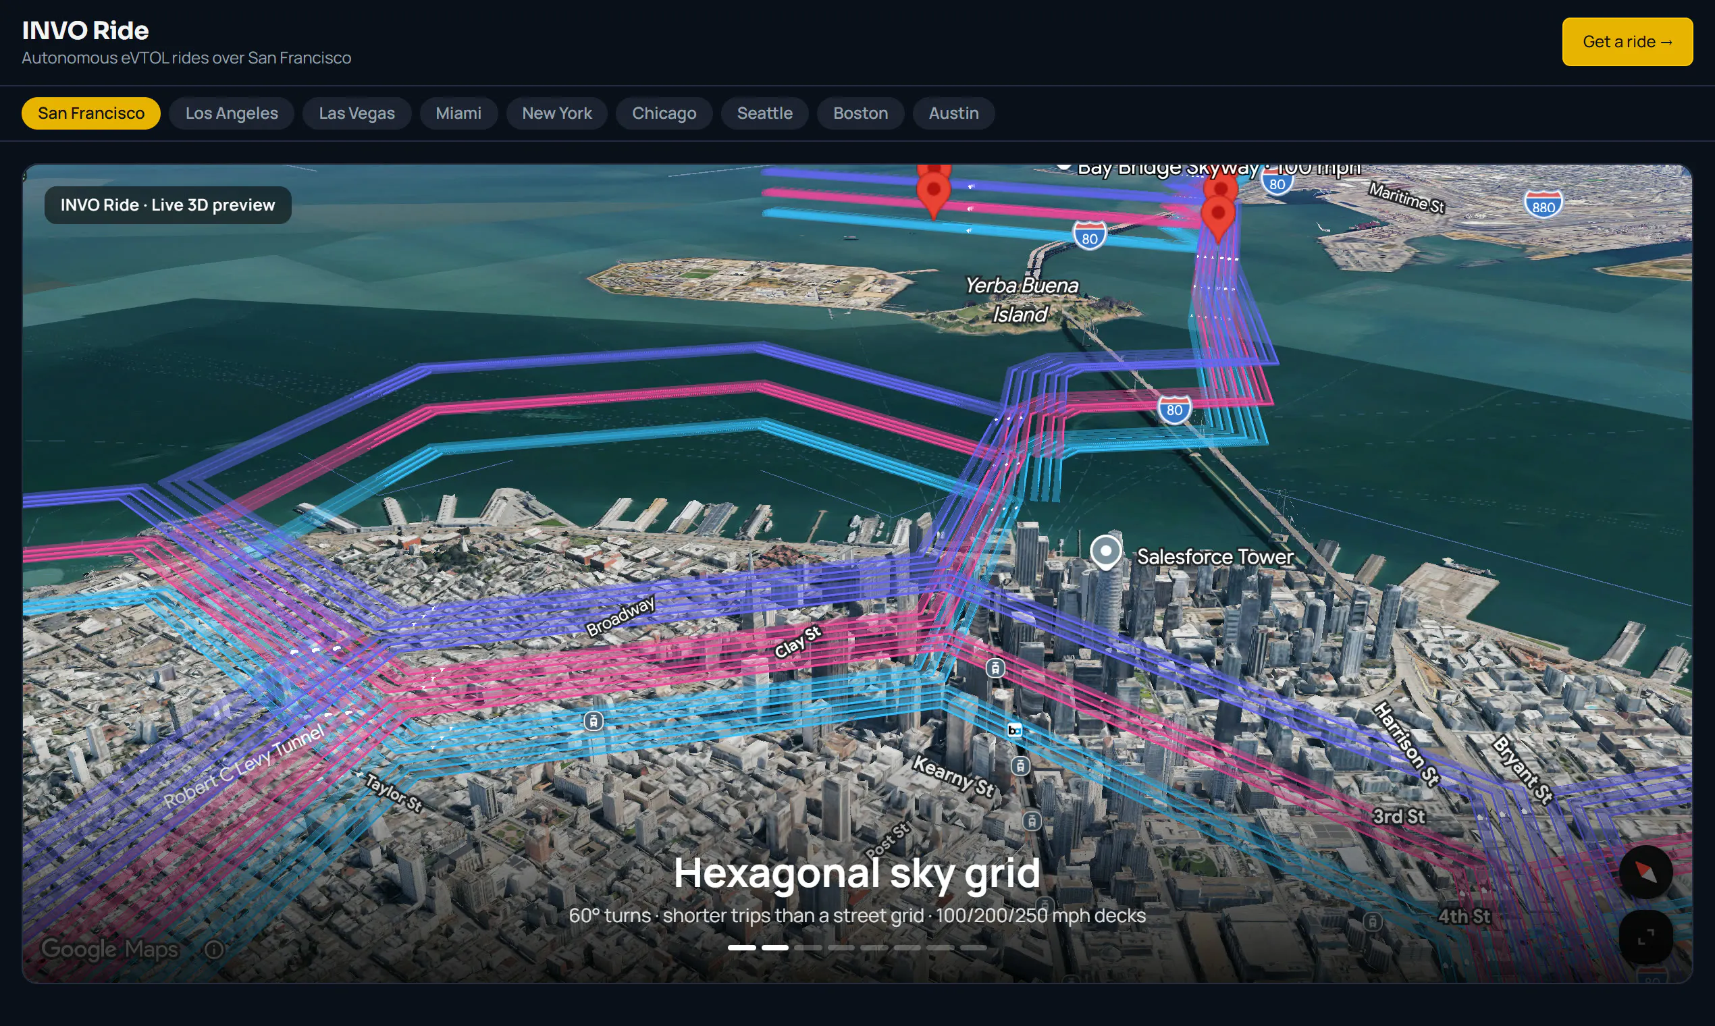Click the I-80 shield on the Bay Bridge
Image resolution: width=1715 pixels, height=1026 pixels.
click(x=1174, y=409)
